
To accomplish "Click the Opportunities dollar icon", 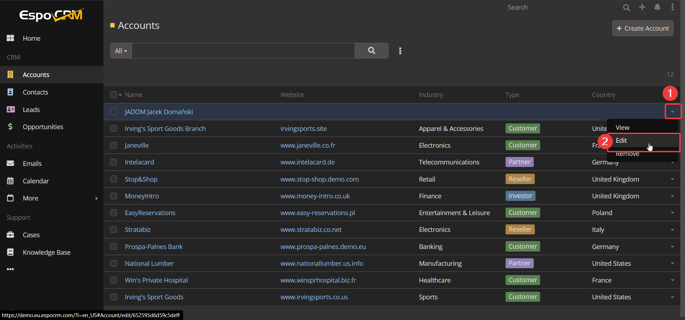I will [10, 127].
